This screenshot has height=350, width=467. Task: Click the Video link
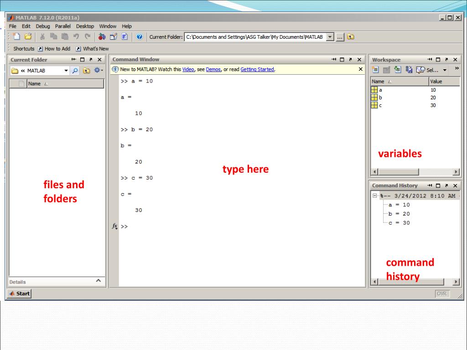(x=188, y=69)
